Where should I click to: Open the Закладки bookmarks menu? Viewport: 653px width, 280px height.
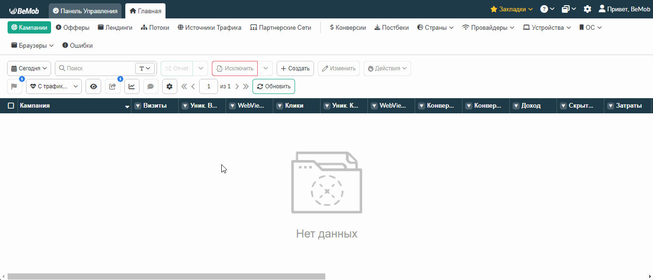(512, 9)
